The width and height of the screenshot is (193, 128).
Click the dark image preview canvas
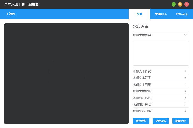tap(66, 74)
